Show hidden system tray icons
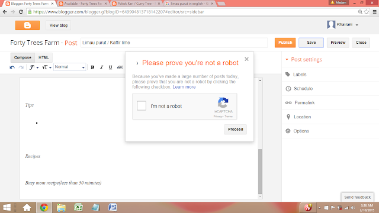The height and width of the screenshot is (213, 379). [x=319, y=208]
